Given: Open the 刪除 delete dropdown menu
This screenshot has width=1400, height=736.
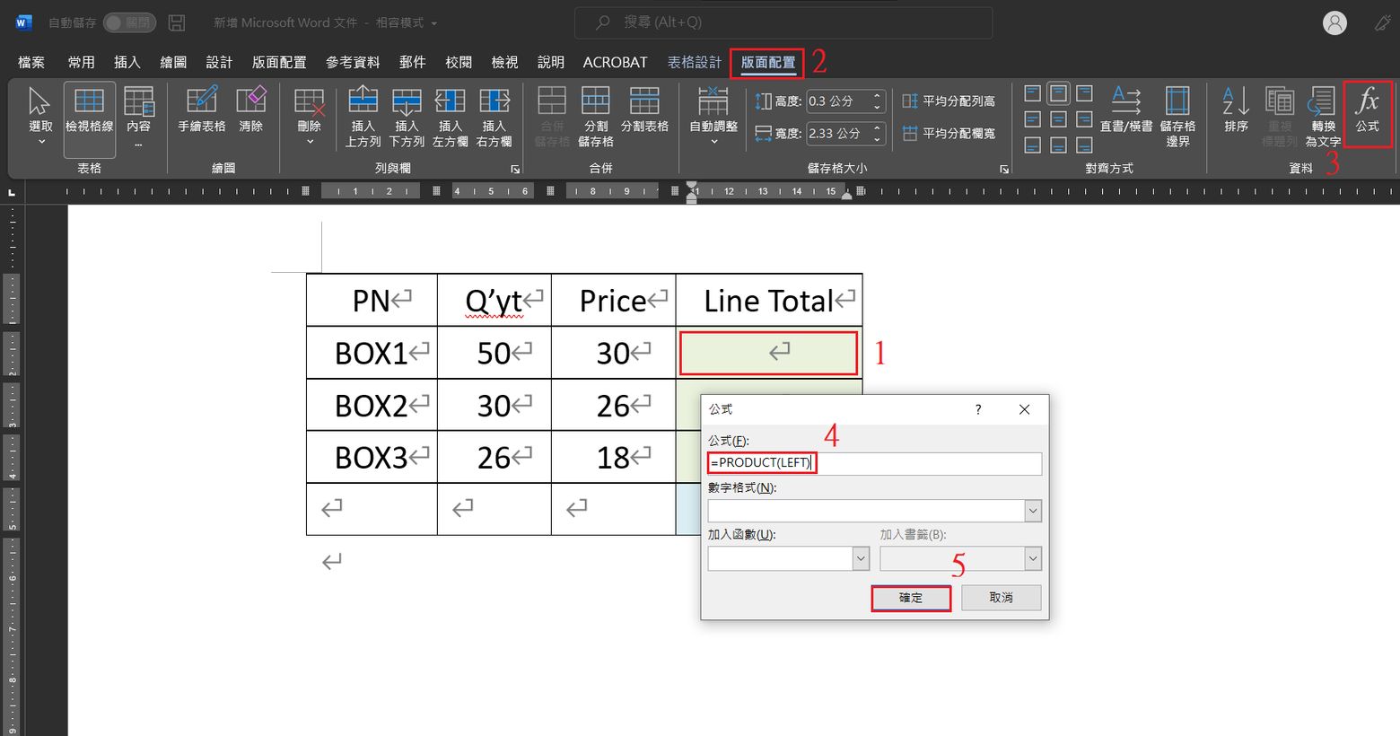Looking at the screenshot, I should pyautogui.click(x=310, y=117).
